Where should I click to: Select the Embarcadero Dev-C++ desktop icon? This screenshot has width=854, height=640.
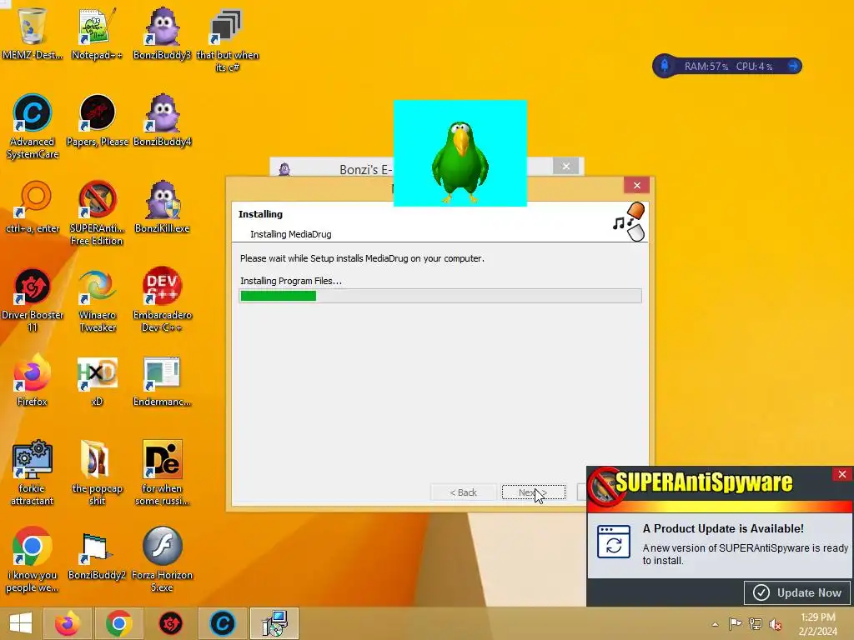[163, 300]
